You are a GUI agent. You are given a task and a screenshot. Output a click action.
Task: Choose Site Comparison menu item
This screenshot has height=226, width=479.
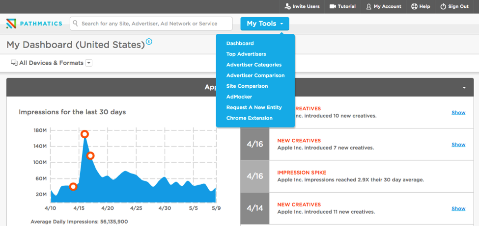pyautogui.click(x=247, y=86)
